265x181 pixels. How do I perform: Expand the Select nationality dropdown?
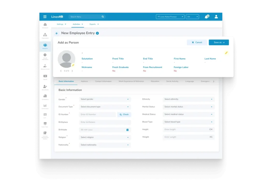pyautogui.click(x=105, y=145)
